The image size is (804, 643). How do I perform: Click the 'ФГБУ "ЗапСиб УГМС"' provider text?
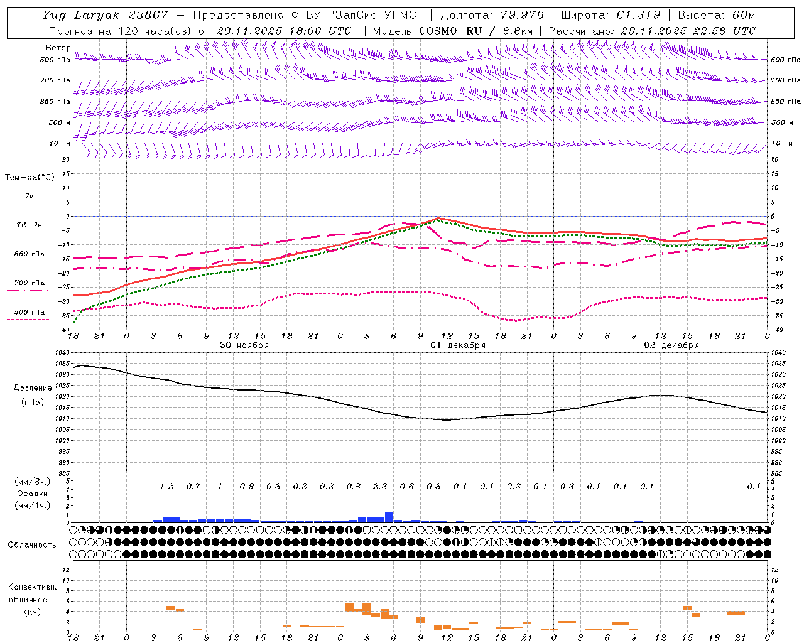point(358,15)
